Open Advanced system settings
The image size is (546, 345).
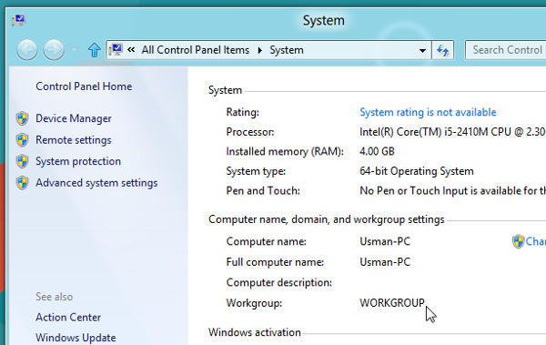click(x=96, y=183)
